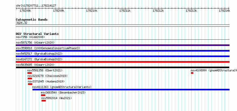Click the 178209k ruler tick label
237x111 pixels.
click(x=59, y=11)
